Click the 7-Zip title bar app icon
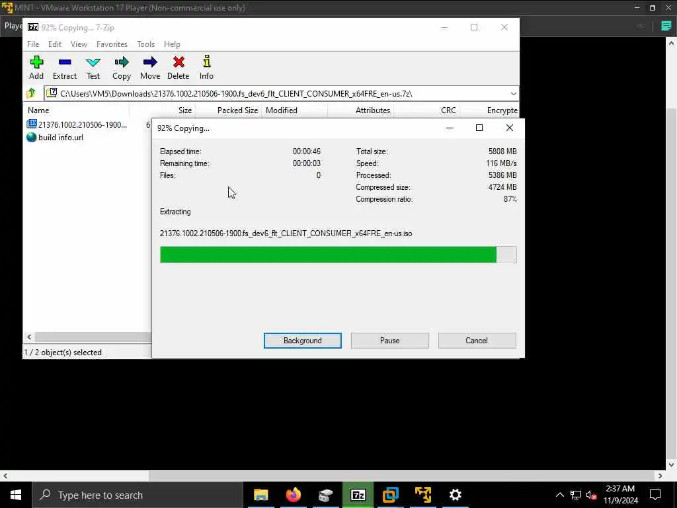Viewport: 677px width, 508px height. 33,27
